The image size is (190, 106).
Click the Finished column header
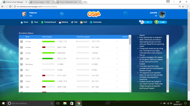coord(125,37)
